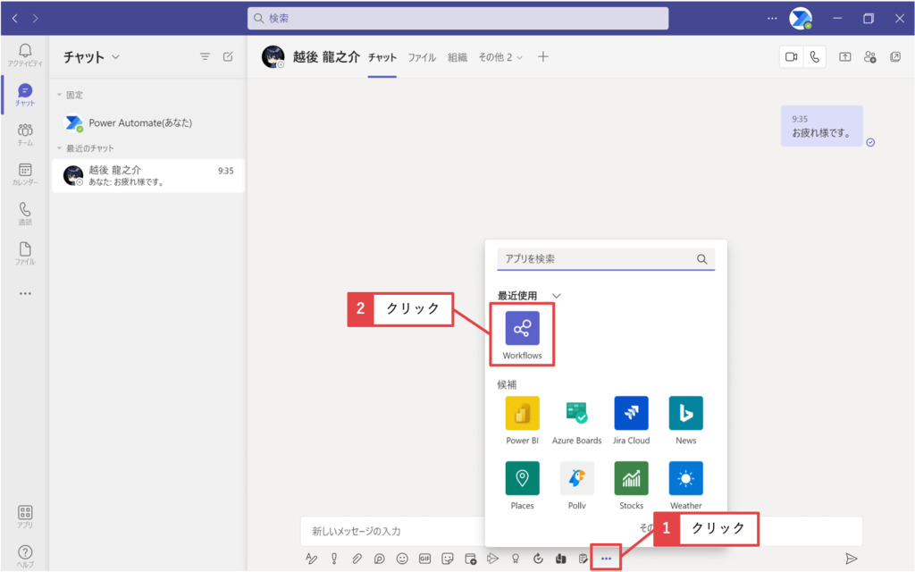Open the その他 2 tab dropdown
The height and width of the screenshot is (572, 915).
click(500, 57)
